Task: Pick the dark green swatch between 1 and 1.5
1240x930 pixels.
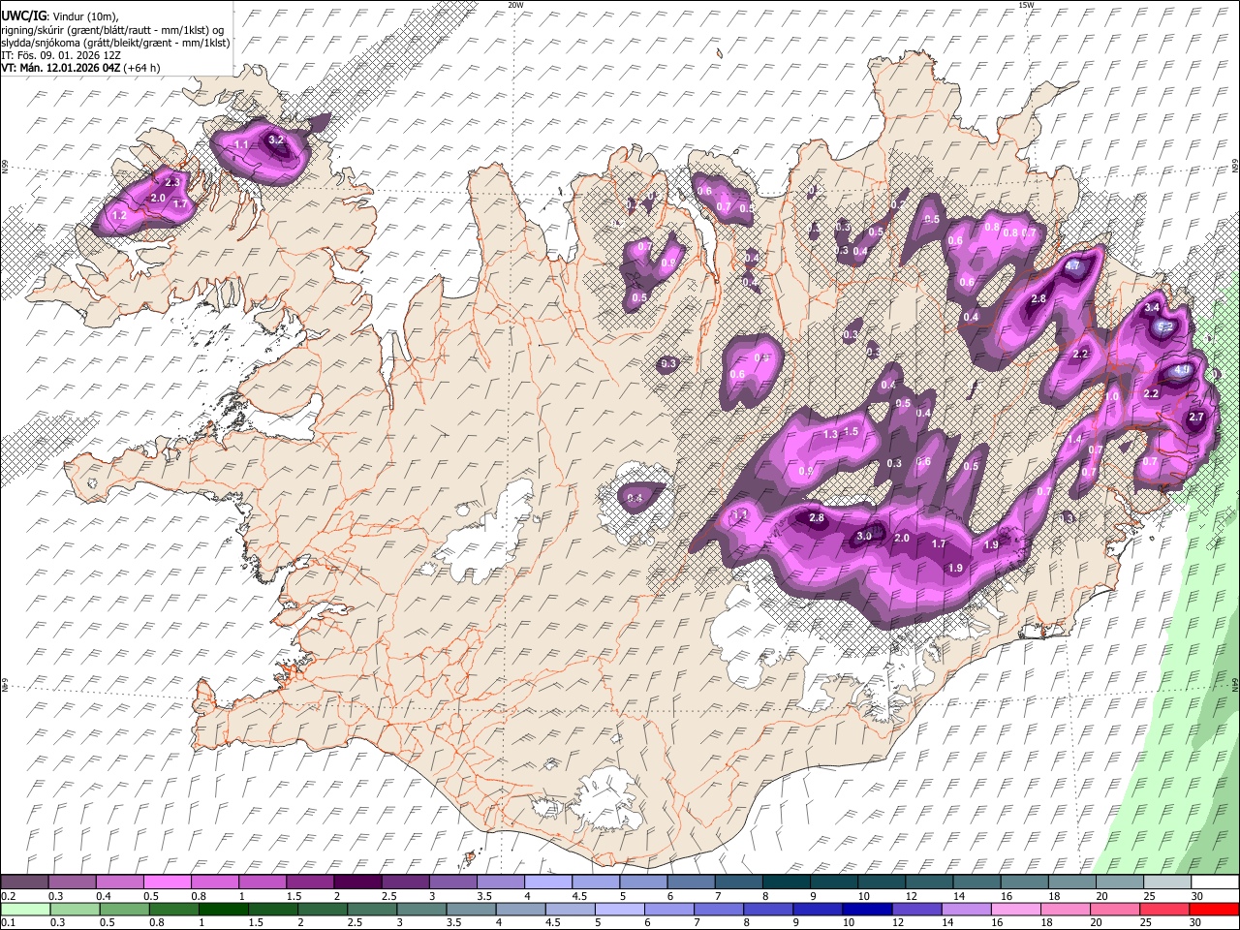Action: coord(223,909)
